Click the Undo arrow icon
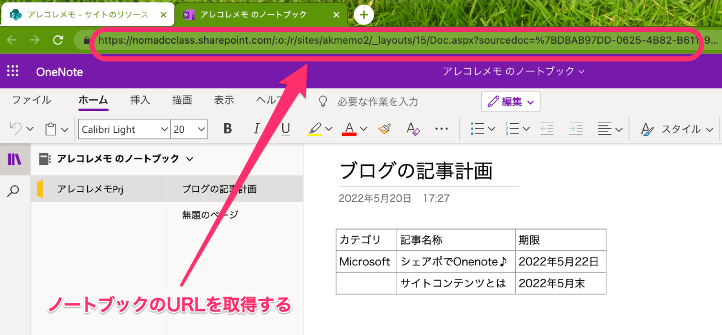Viewport: 722px width, 335px height. coord(16,128)
